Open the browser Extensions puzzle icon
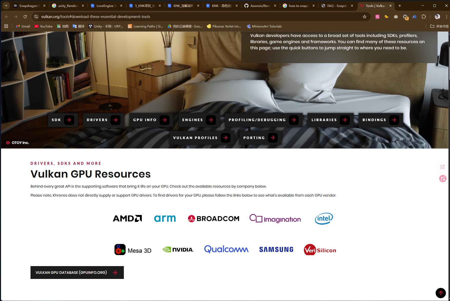This screenshot has height=301, width=450. pos(424,17)
